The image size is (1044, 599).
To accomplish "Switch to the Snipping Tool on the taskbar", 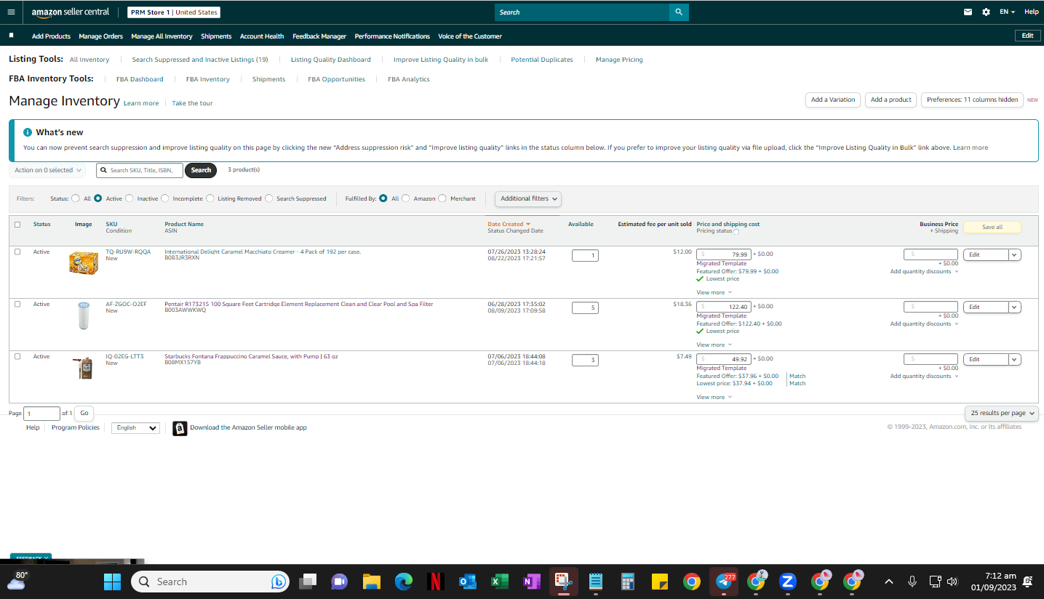I will (563, 582).
